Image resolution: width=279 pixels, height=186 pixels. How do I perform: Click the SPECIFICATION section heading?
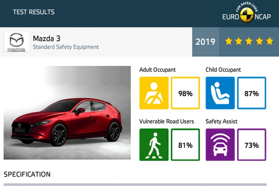tap(27, 174)
